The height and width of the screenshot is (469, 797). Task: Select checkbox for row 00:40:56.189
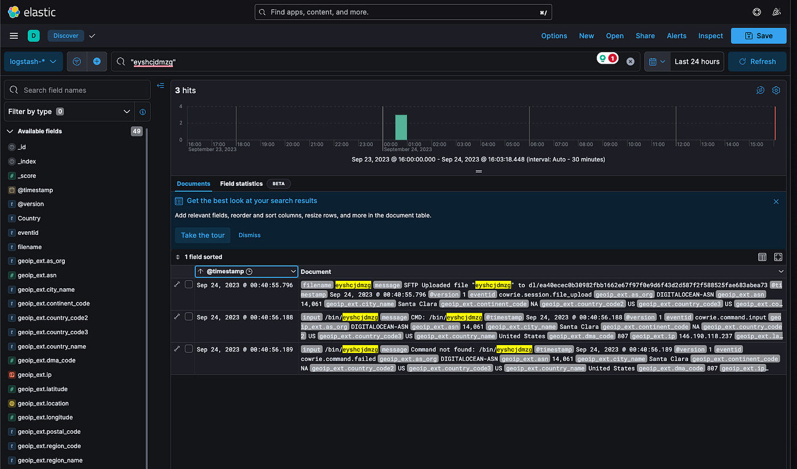pyautogui.click(x=189, y=348)
